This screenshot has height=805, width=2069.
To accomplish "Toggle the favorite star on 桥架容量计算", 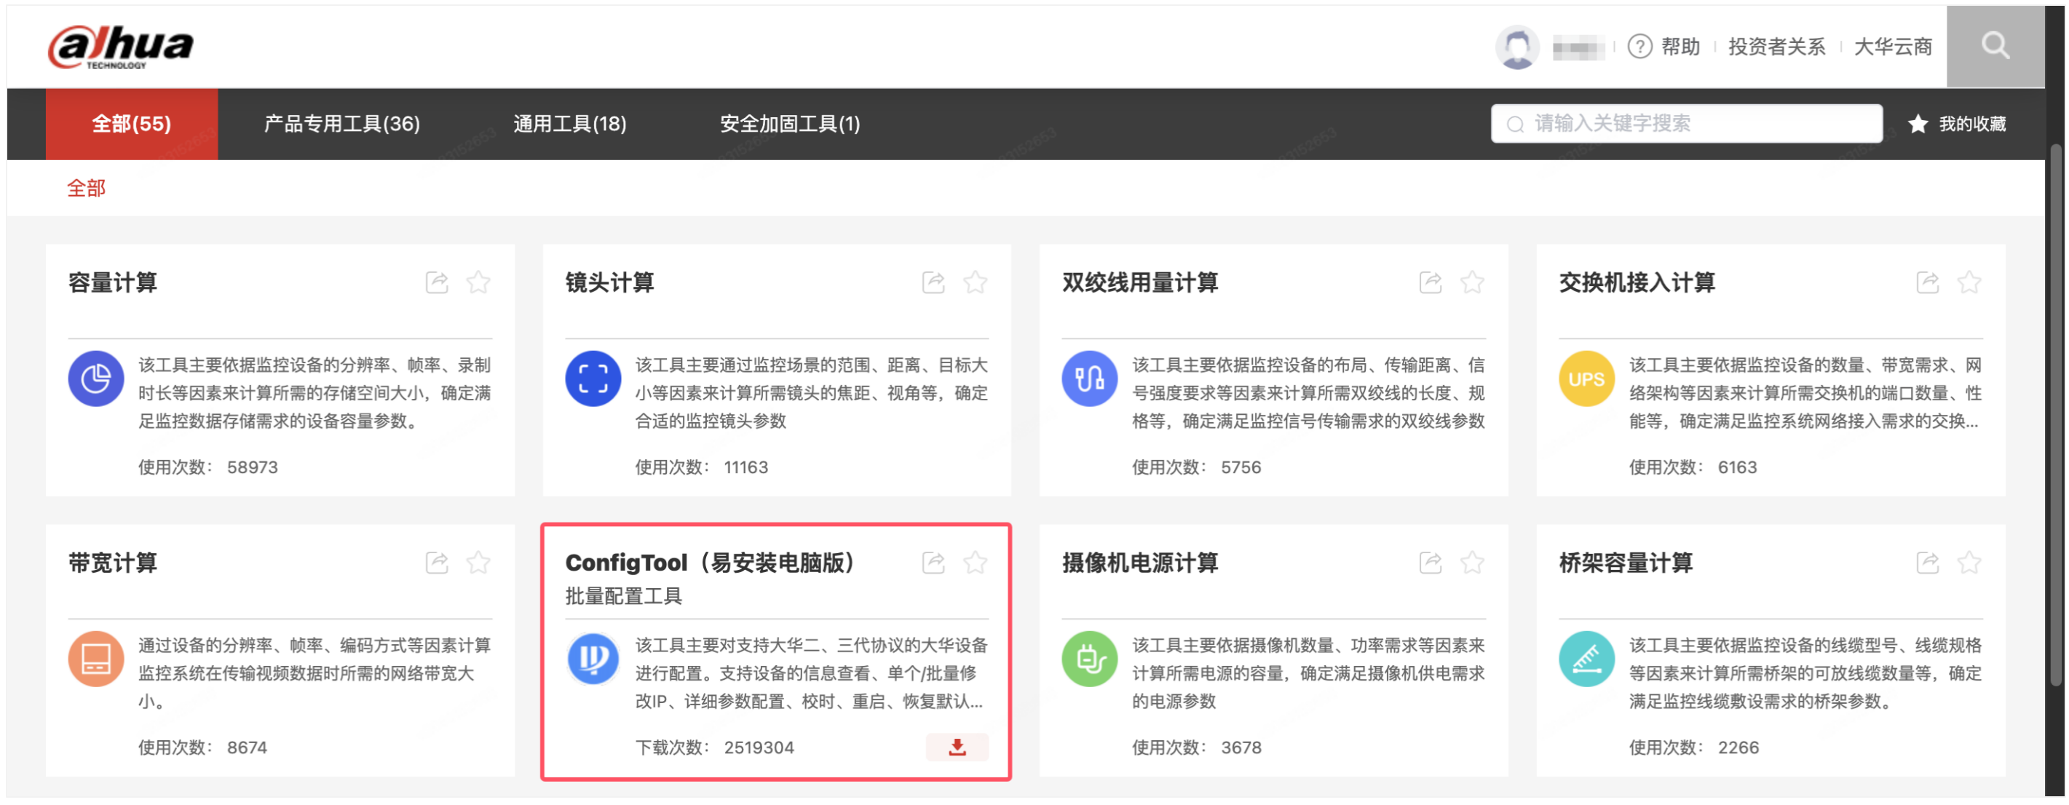I will coord(1969,563).
